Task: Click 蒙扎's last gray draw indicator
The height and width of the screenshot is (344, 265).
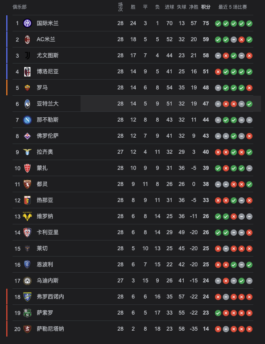Action: 249,168
